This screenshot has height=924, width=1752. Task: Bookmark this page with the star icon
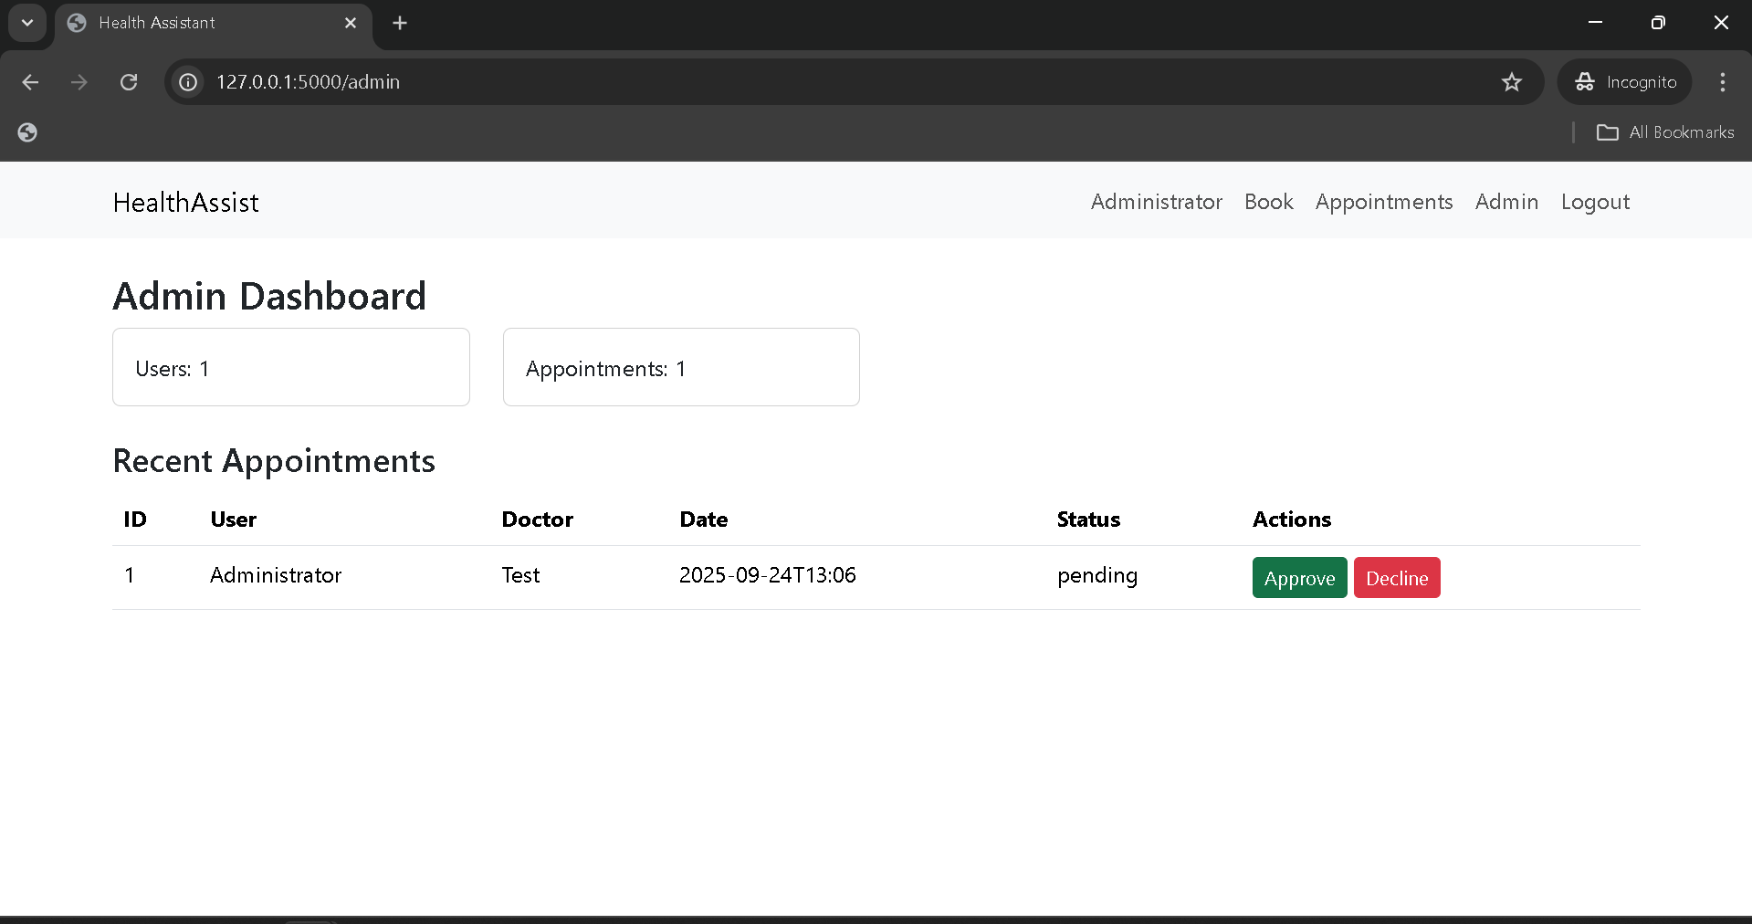pyautogui.click(x=1511, y=82)
